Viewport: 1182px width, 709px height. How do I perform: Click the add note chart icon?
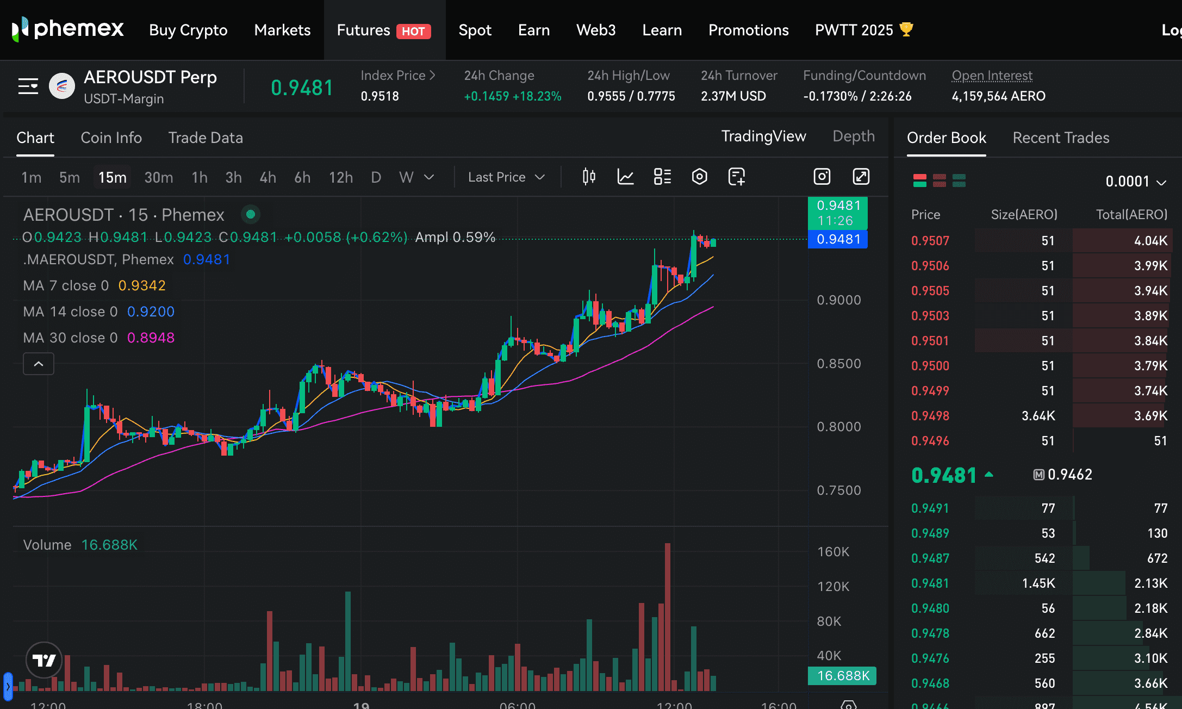[x=737, y=177]
